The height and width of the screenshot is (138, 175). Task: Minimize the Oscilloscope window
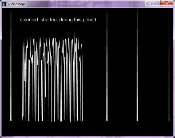click(150, 3)
